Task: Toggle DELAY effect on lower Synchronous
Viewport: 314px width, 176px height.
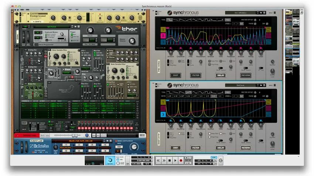Action: point(221,148)
